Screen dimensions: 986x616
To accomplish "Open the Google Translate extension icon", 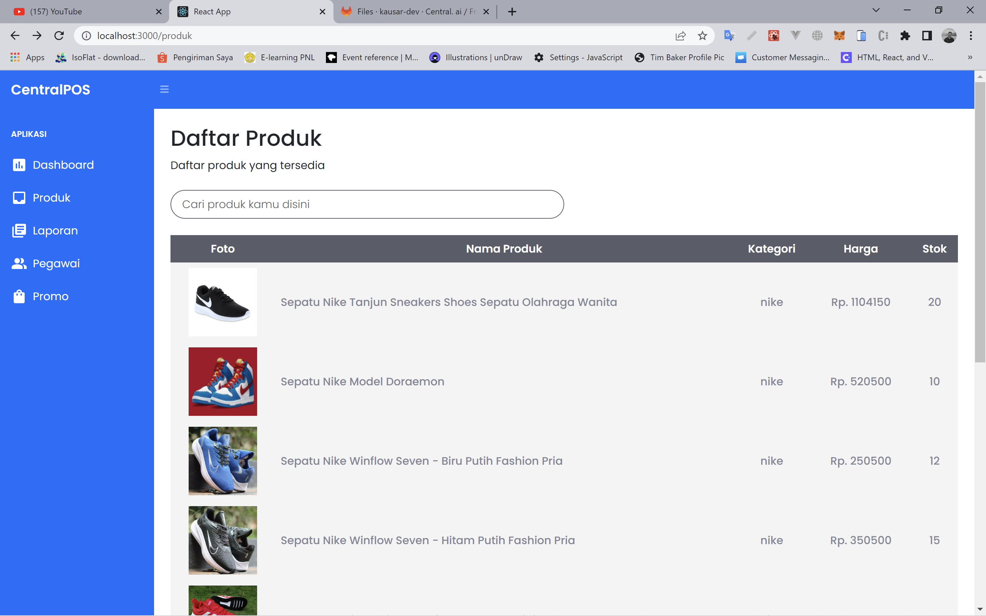I will (729, 36).
